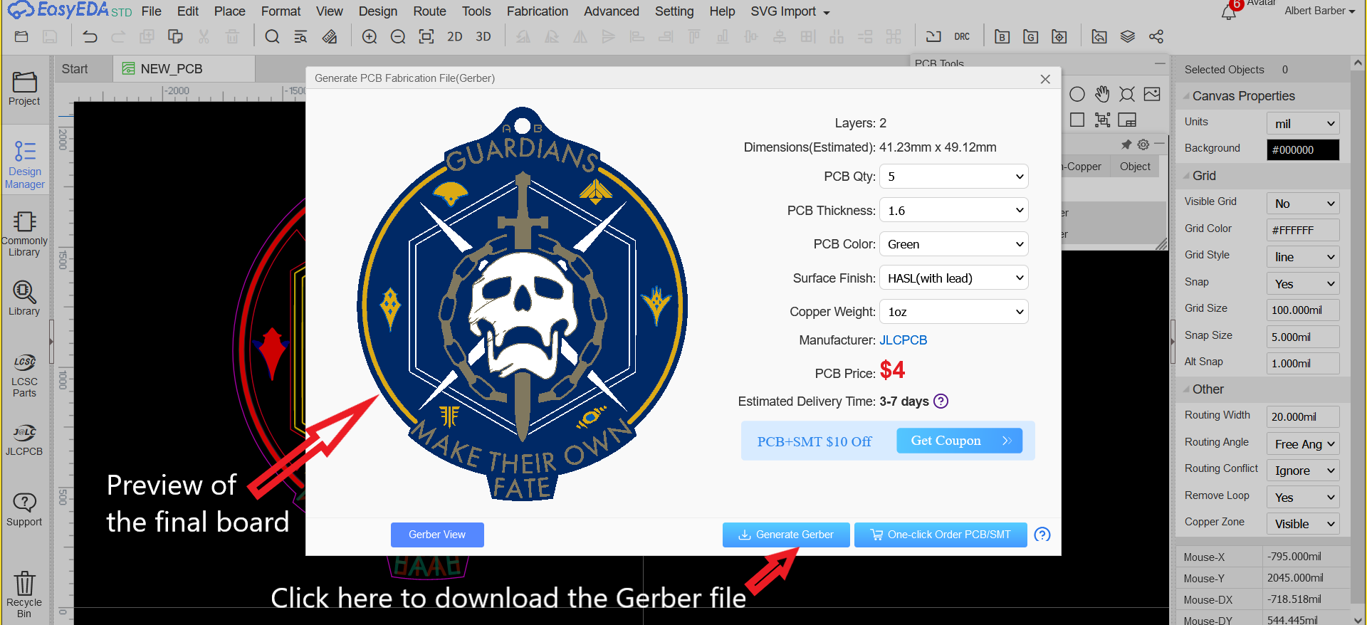
Task: Click the Share toolbar icon
Action: (1156, 37)
